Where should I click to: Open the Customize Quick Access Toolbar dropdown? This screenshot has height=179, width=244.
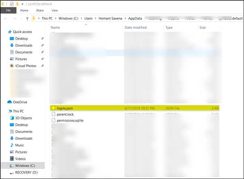click(x=22, y=4)
